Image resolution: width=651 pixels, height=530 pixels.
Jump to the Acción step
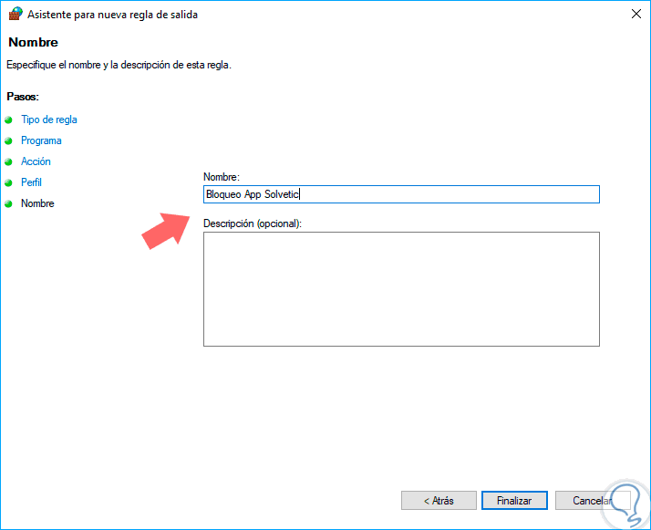click(36, 161)
